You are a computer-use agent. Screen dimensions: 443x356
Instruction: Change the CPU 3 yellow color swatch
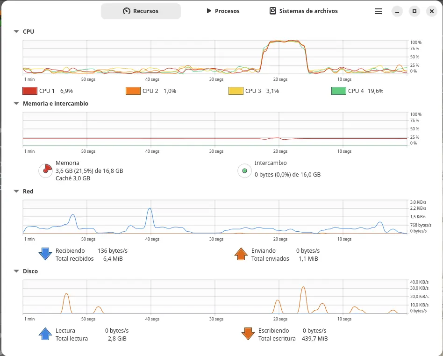236,91
